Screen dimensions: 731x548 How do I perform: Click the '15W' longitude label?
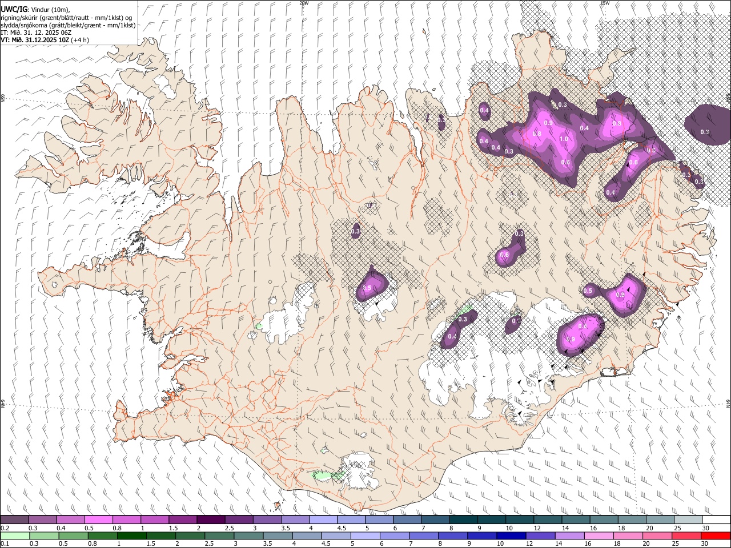[x=605, y=3]
